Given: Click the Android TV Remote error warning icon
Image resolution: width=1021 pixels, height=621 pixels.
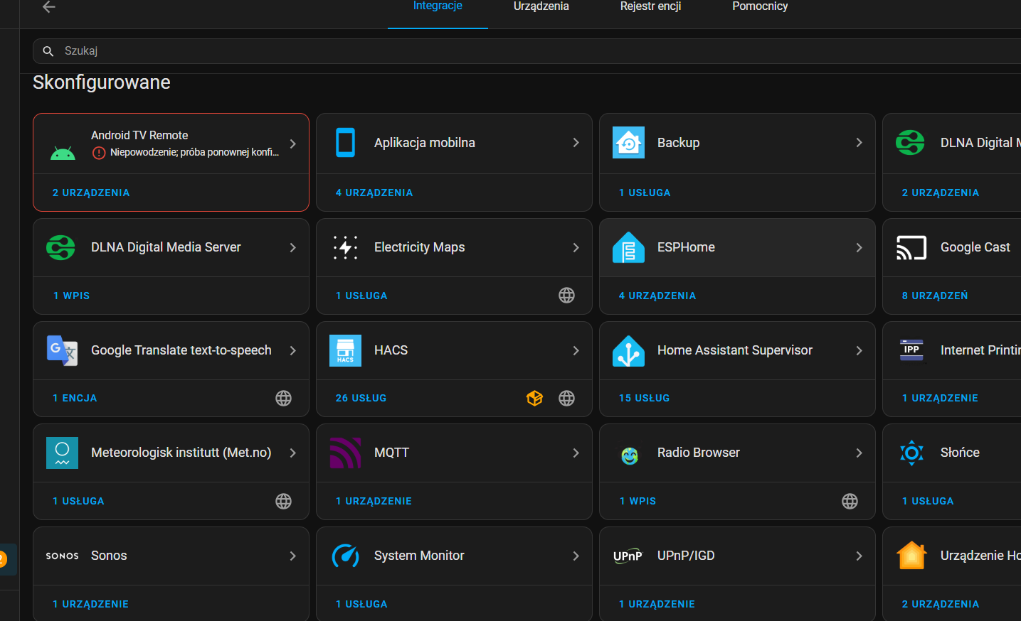Looking at the screenshot, I should (x=100, y=153).
